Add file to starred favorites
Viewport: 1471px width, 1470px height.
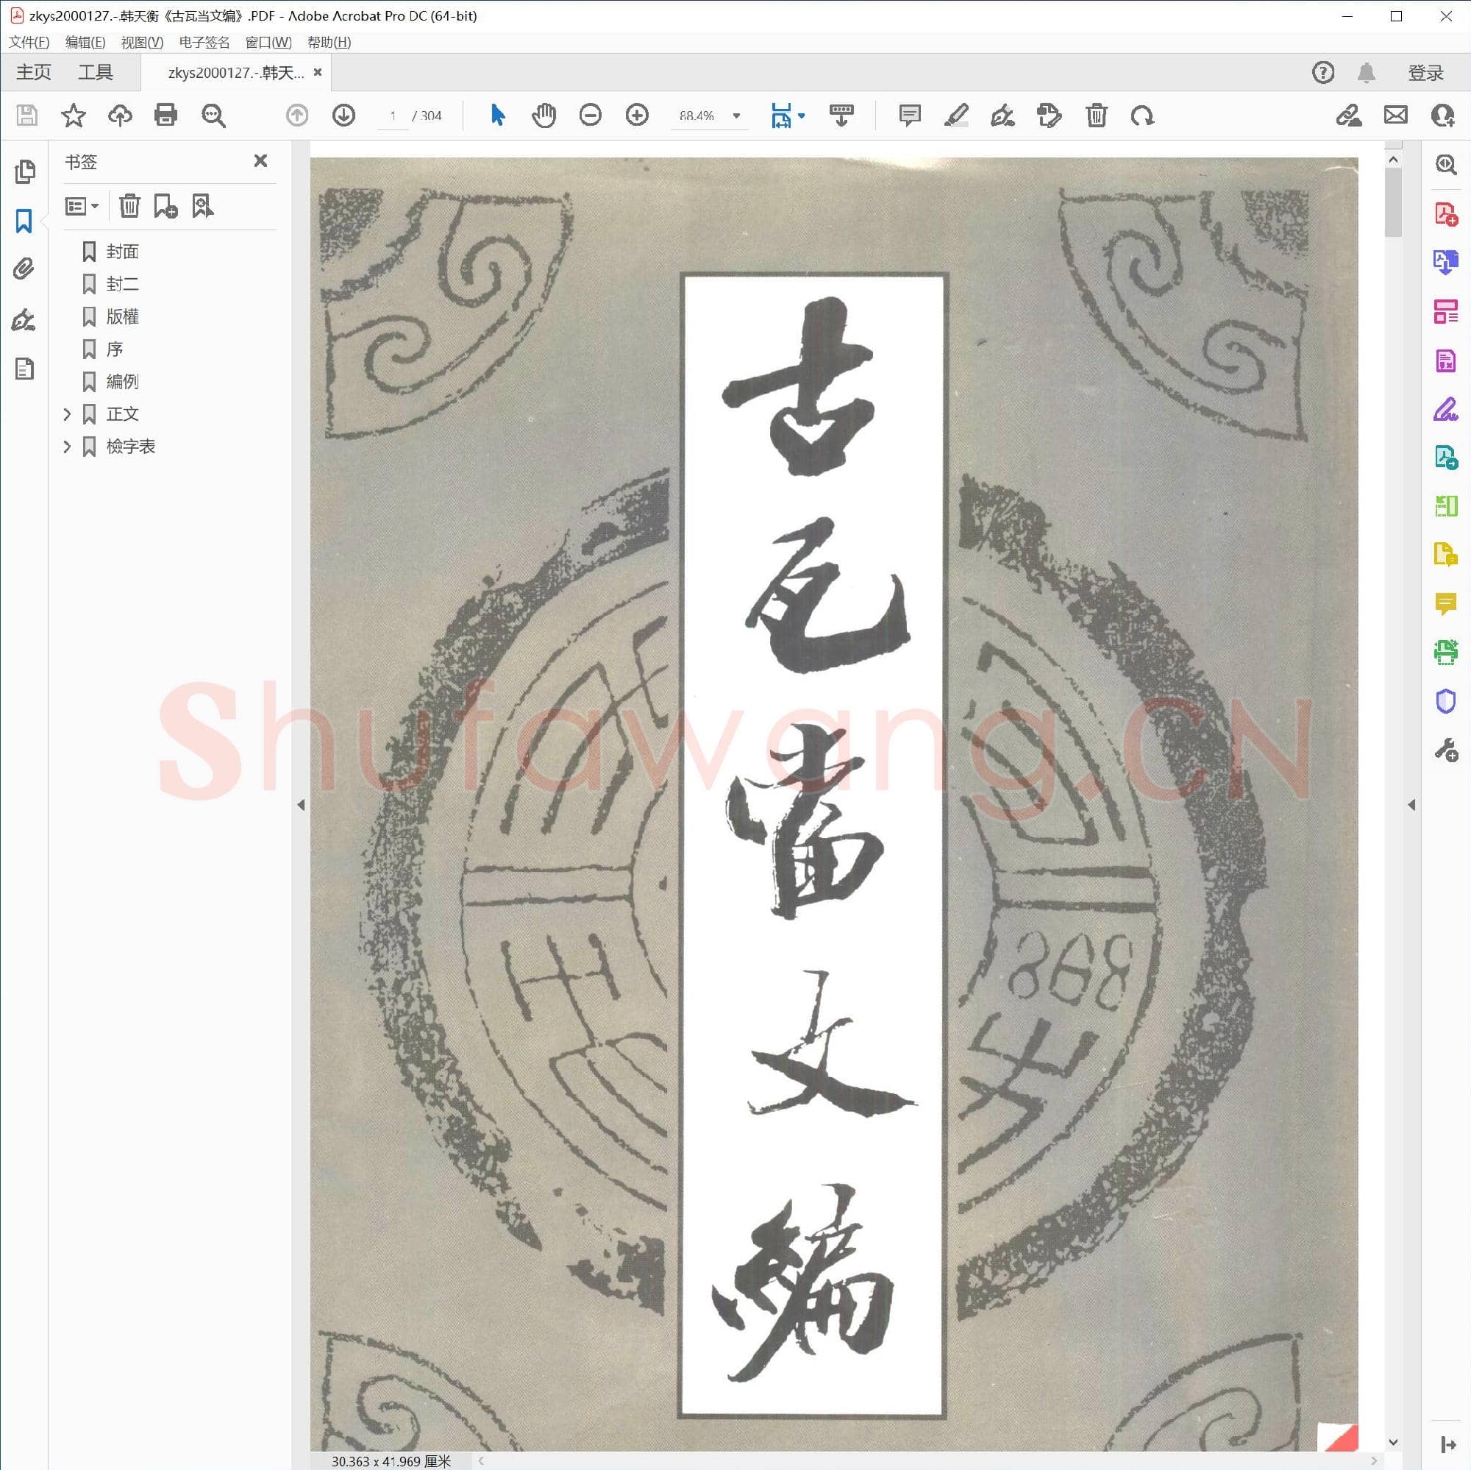tap(74, 116)
